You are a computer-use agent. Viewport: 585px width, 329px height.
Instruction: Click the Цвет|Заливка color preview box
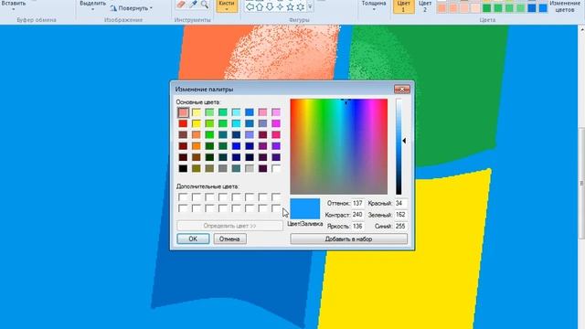[x=304, y=209]
